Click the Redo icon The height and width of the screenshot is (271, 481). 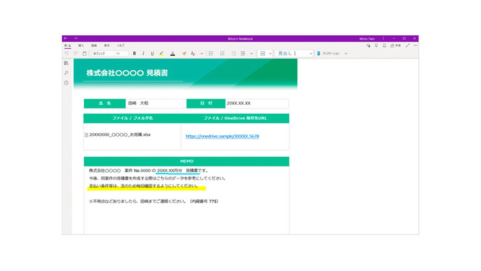click(x=75, y=53)
